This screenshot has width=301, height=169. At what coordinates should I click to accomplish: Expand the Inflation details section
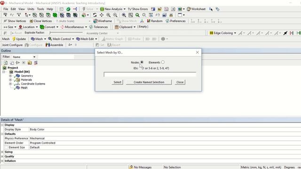[x=2, y=161]
